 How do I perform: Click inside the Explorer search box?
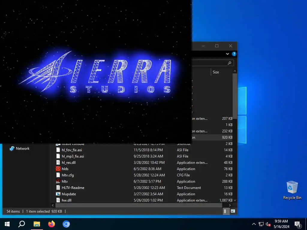213,63
